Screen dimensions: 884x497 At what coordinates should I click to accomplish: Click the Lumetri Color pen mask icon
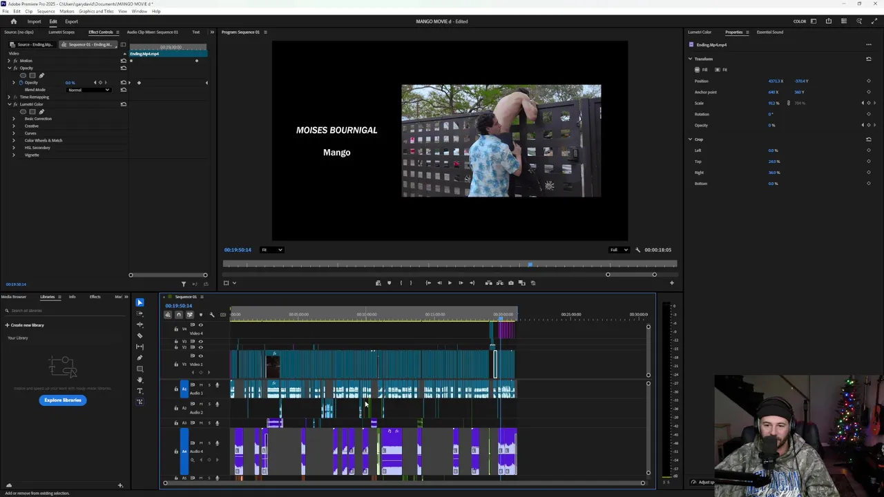41,112
